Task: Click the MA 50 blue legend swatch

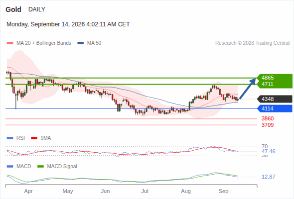Action: pyautogui.click(x=81, y=43)
